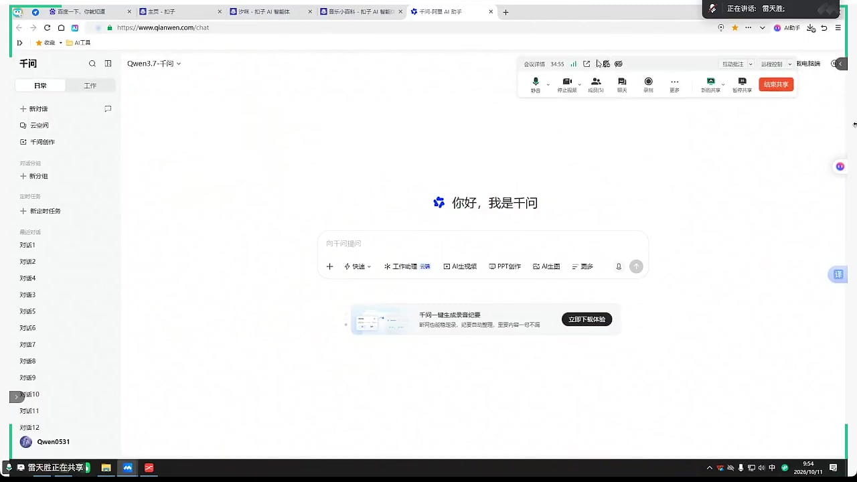Start voice input with the microphone icon
857x482 pixels.
619,266
